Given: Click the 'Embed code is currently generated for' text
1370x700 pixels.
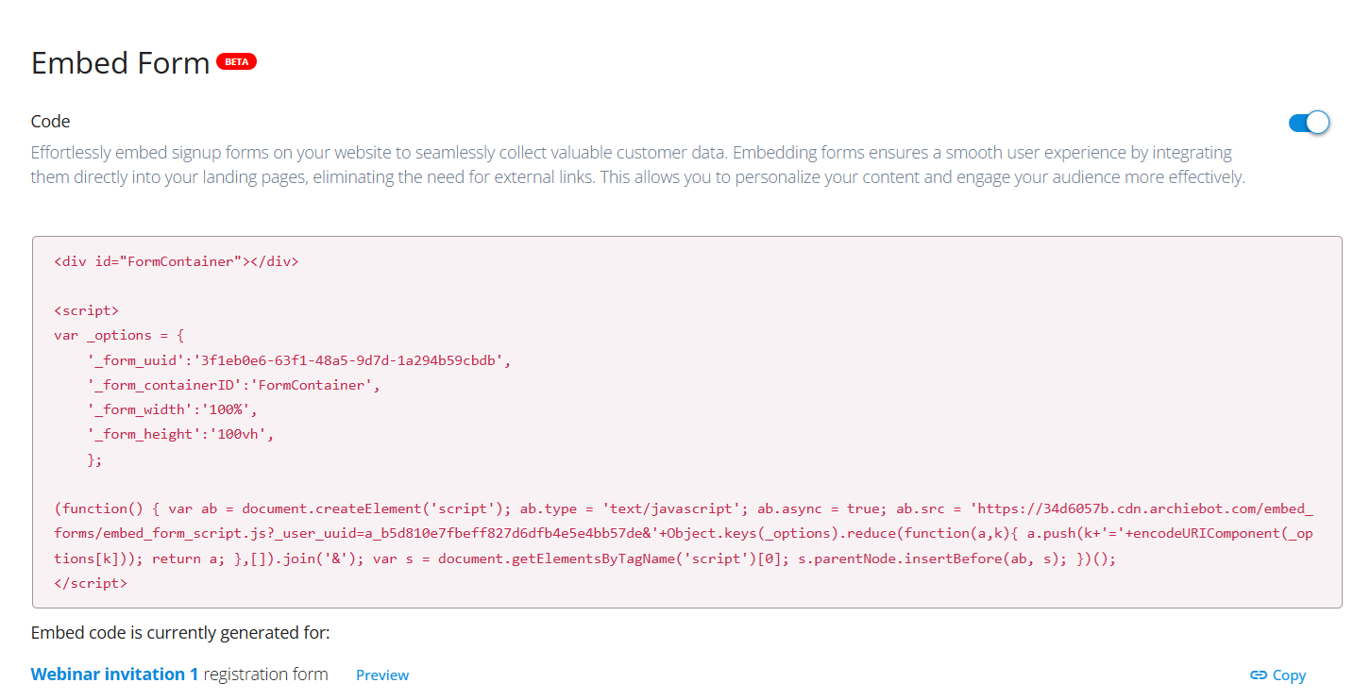Looking at the screenshot, I should (180, 632).
